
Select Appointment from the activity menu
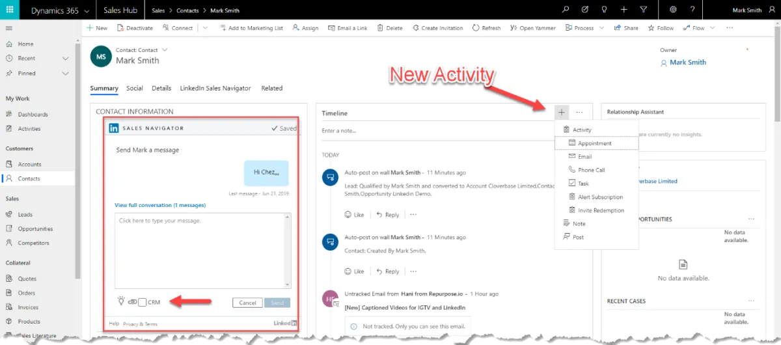click(594, 143)
